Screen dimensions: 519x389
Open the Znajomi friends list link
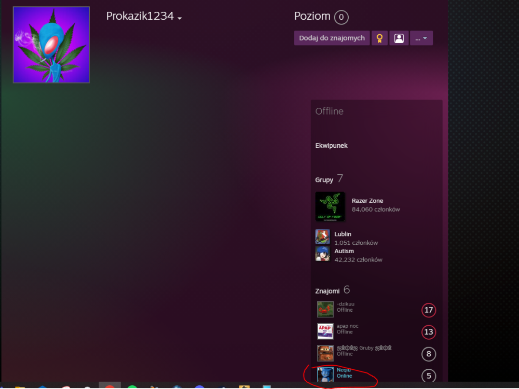[x=327, y=291]
